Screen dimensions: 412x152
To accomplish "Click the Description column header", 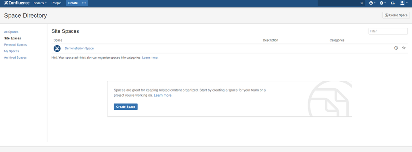I will tap(271, 40).
